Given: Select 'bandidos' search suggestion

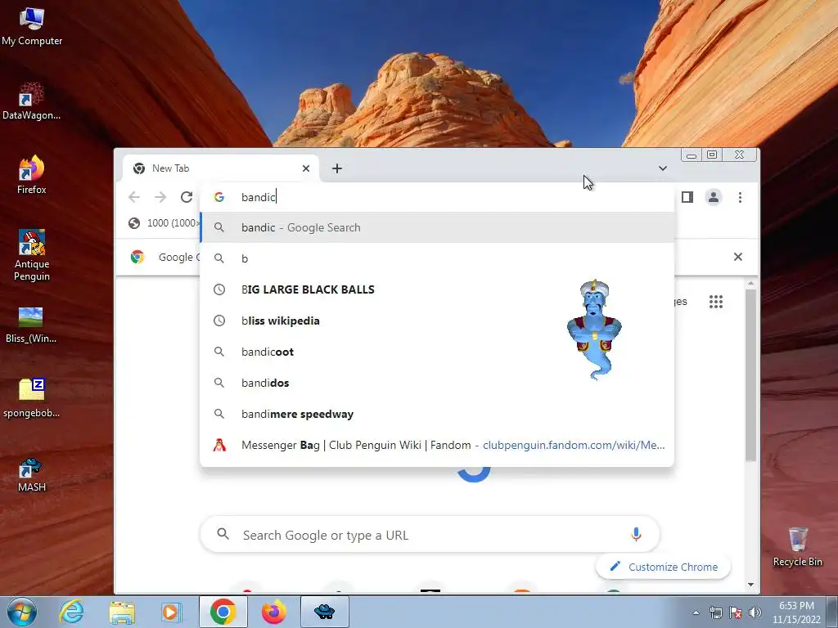Looking at the screenshot, I should (437, 383).
